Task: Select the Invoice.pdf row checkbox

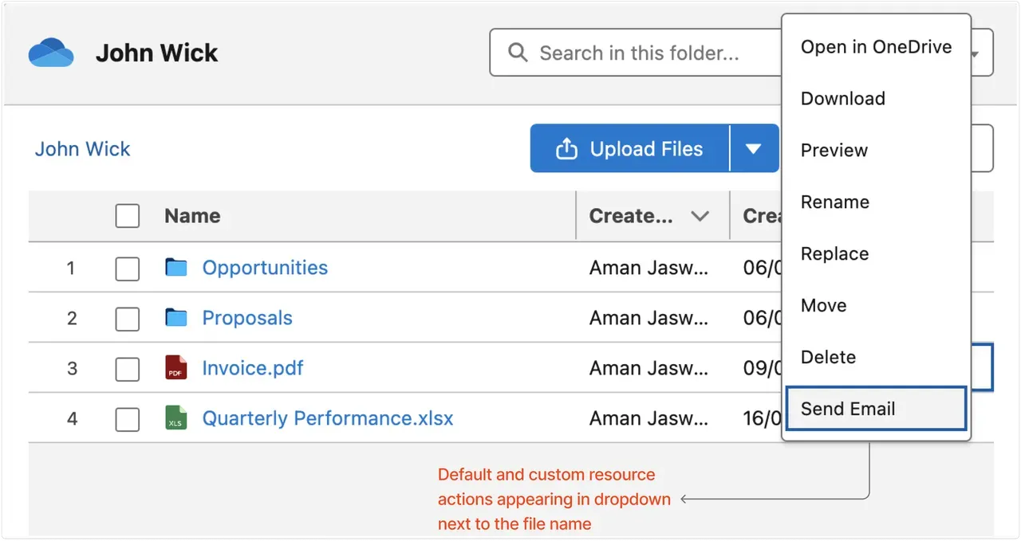Action: pyautogui.click(x=128, y=369)
